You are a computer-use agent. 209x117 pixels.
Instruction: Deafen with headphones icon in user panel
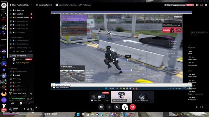coord(28,109)
